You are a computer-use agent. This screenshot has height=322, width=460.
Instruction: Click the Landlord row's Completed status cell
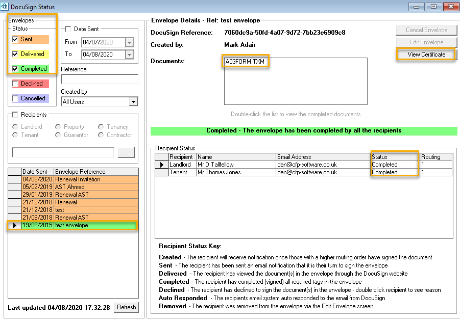point(395,165)
